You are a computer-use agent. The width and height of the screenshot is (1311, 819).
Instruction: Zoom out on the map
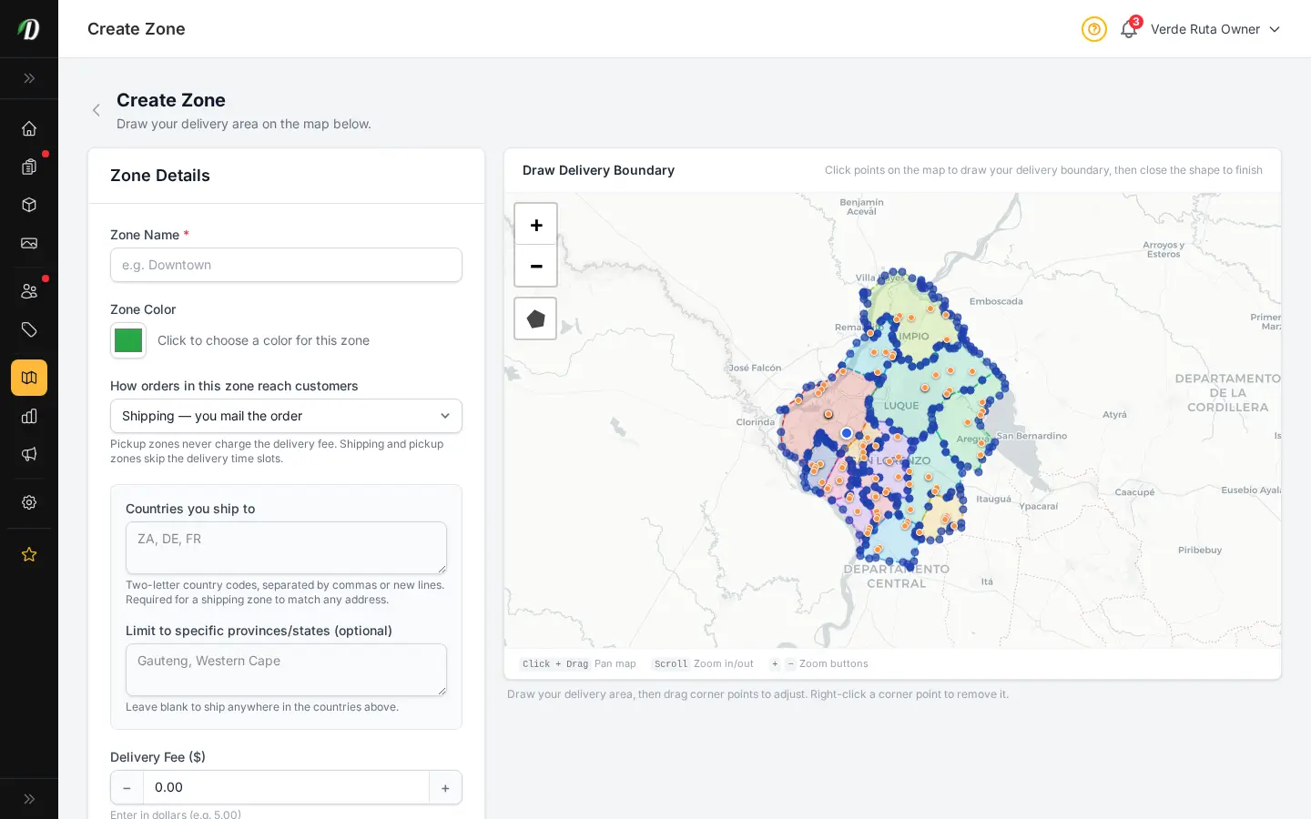[x=536, y=266]
